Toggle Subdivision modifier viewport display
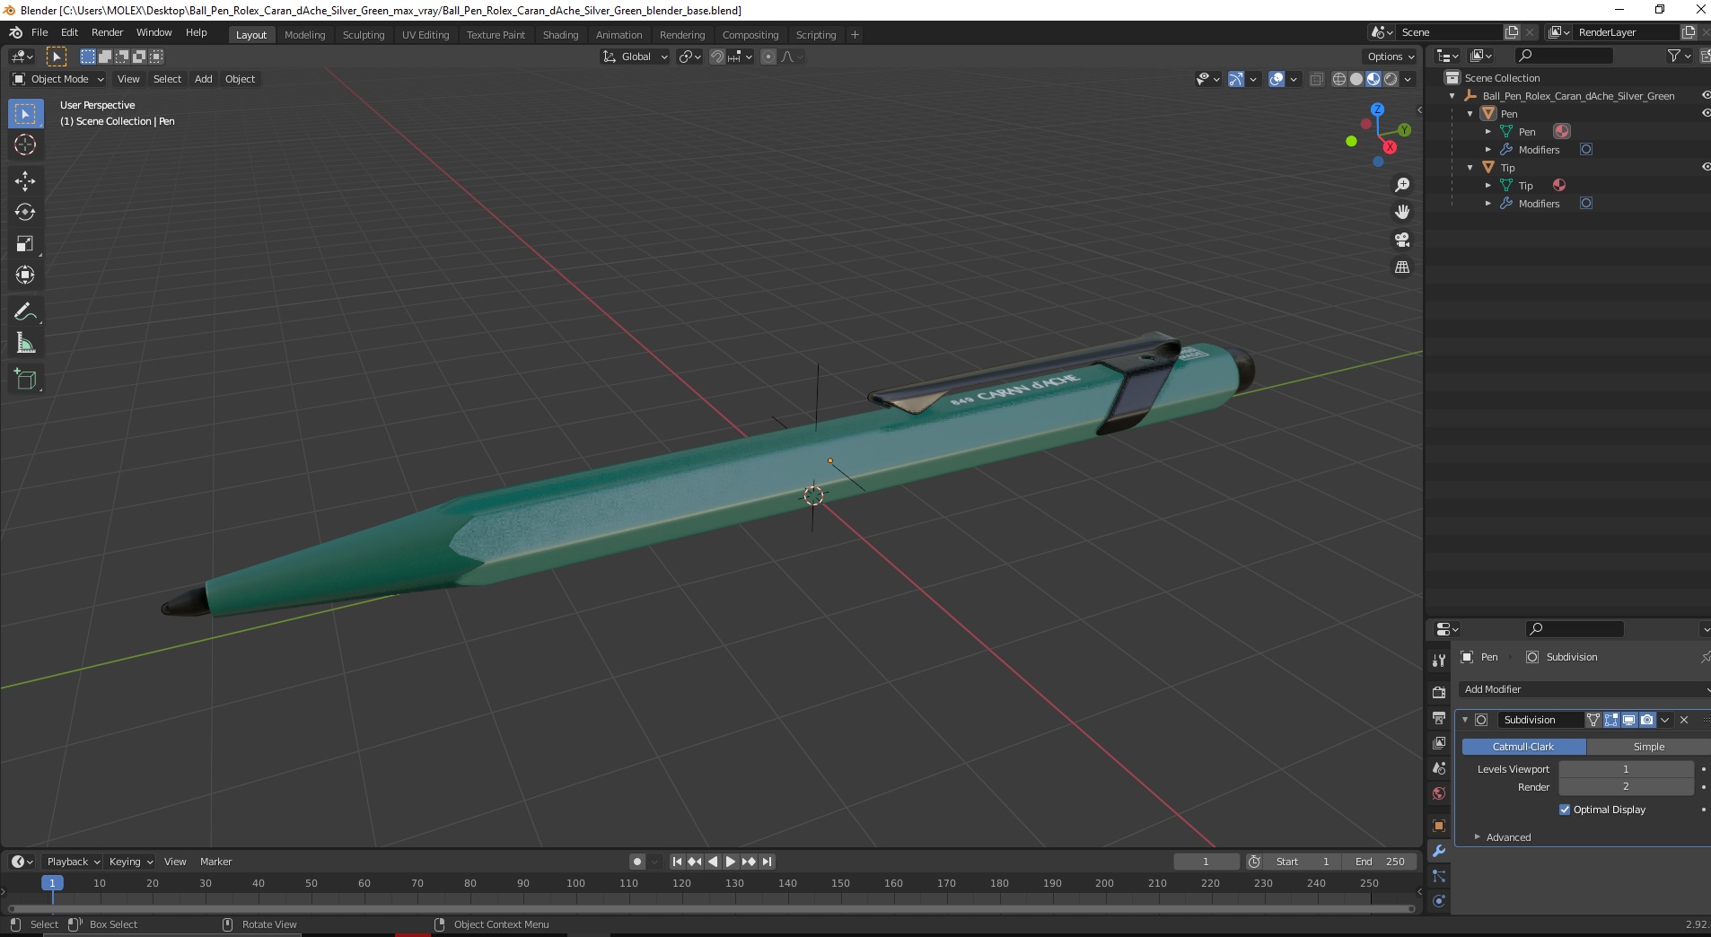Image resolution: width=1711 pixels, height=937 pixels. 1629,720
